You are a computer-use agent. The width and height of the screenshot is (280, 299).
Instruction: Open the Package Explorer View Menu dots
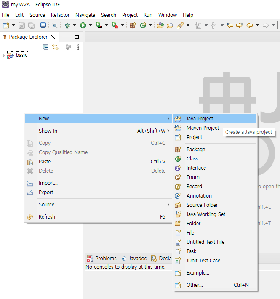(x=78, y=47)
